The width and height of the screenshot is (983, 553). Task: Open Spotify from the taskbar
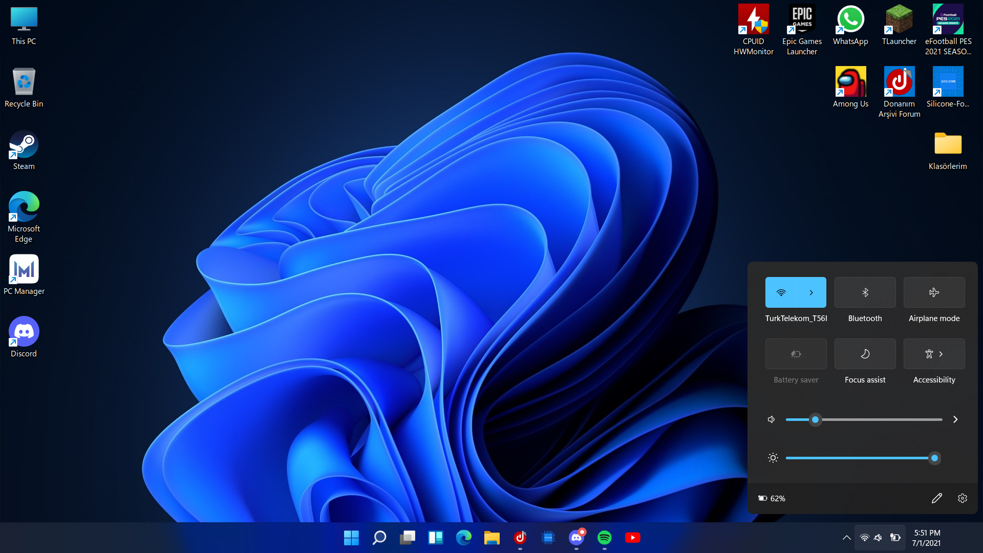(605, 538)
